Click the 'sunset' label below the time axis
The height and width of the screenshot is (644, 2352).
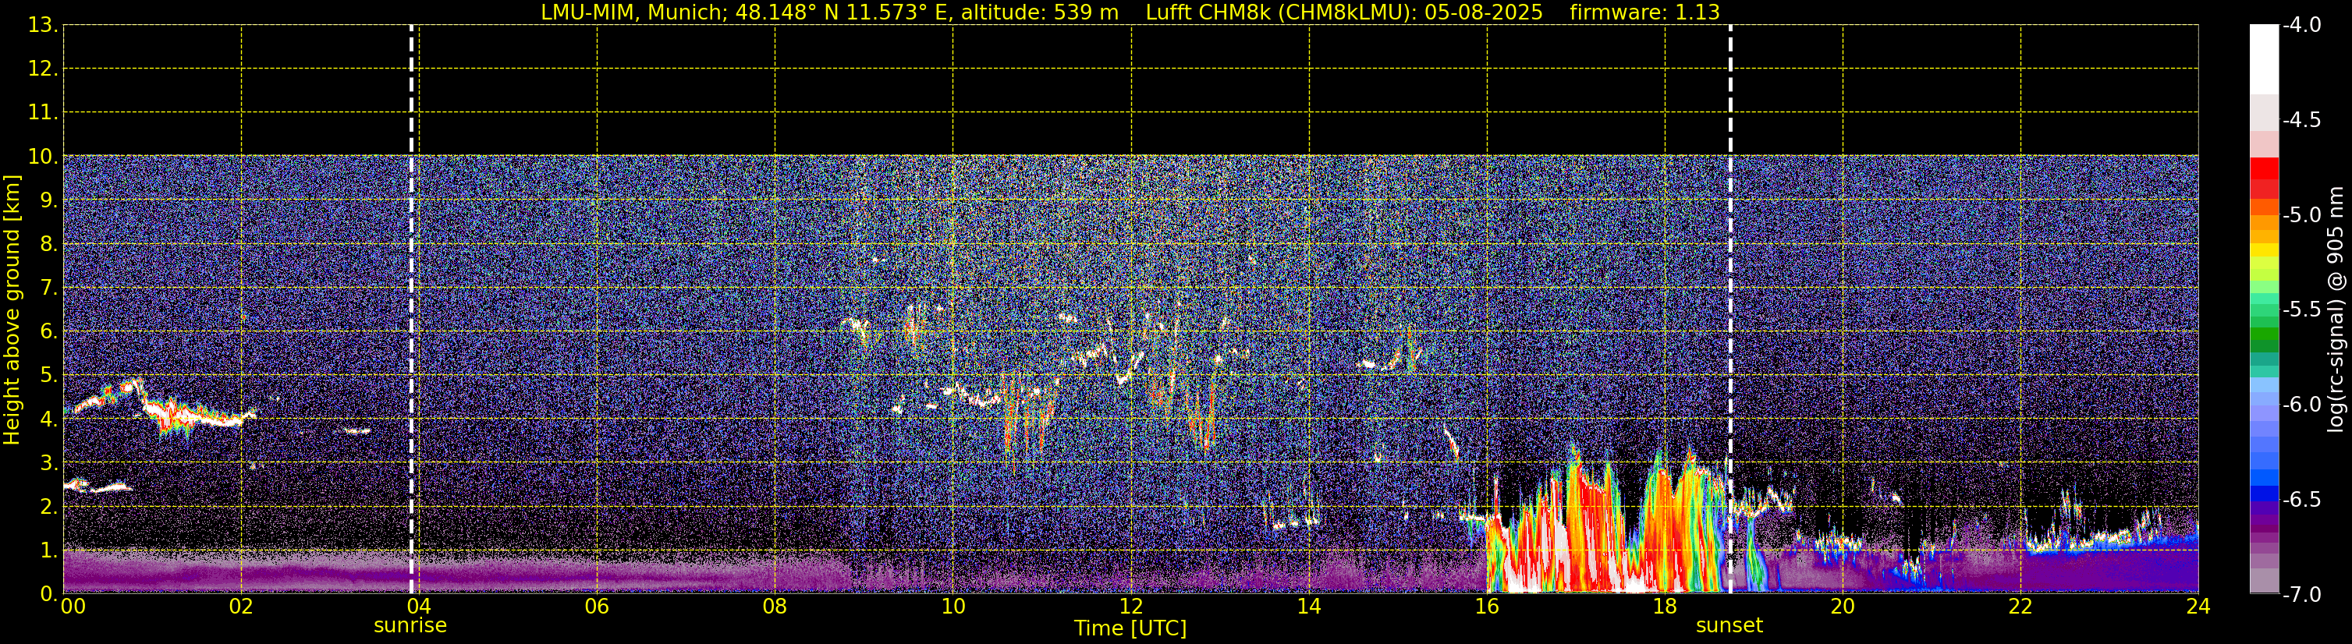[1729, 626]
